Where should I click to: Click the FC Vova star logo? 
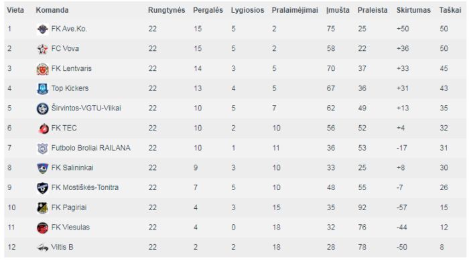pos(42,49)
